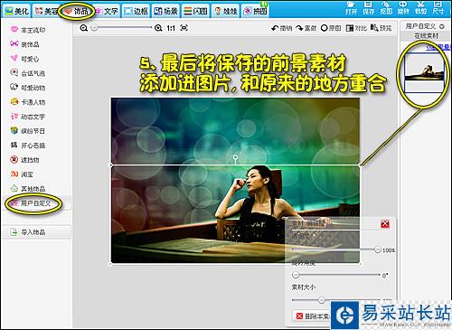The width and height of the screenshot is (452, 330).
Task: Select the 非主流印 accessory category
Action: 28,30
